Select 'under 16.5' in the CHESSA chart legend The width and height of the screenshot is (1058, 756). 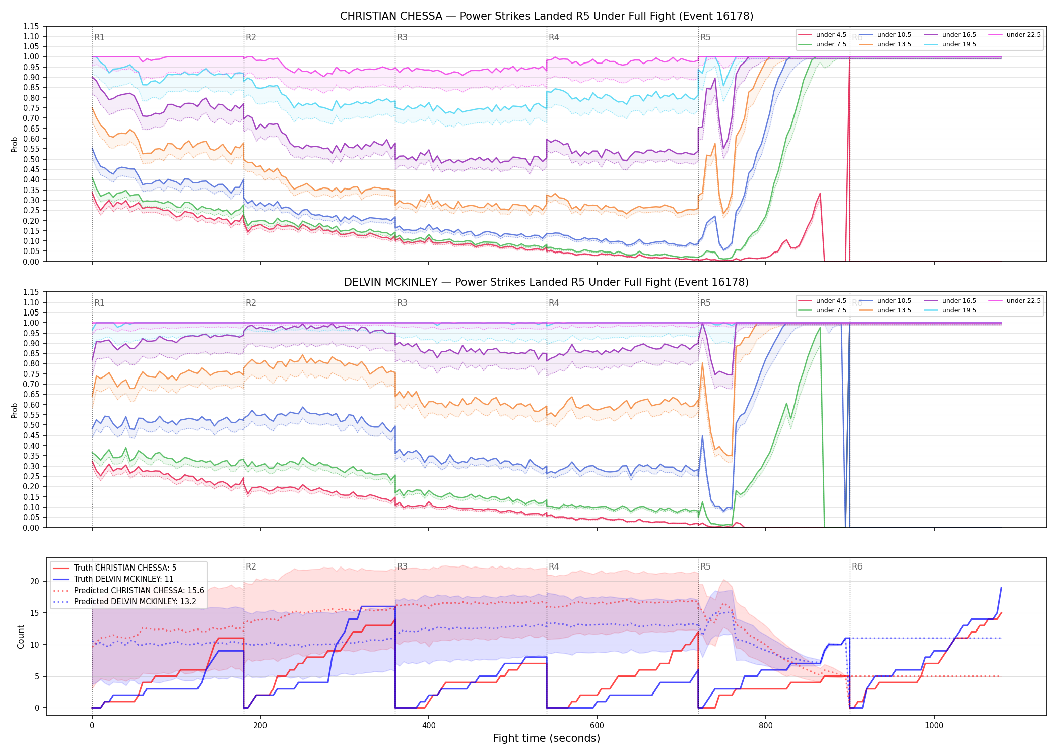(950, 35)
